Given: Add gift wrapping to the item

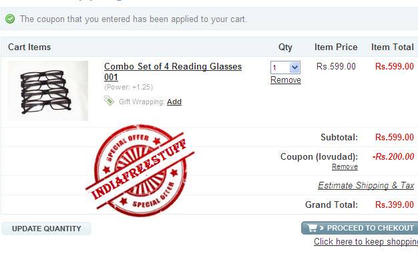Looking at the screenshot, I should pos(174,102).
